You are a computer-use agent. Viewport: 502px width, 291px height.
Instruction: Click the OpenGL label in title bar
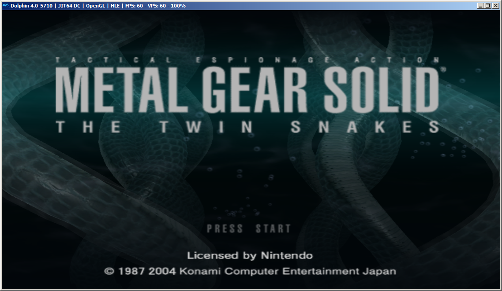point(94,6)
